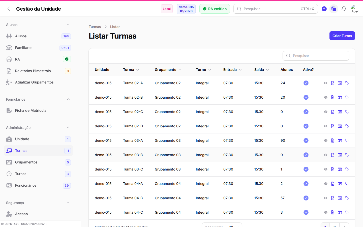Click the ID card icon for Turma 03-B
This screenshot has width=363, height=227.
point(340,155)
